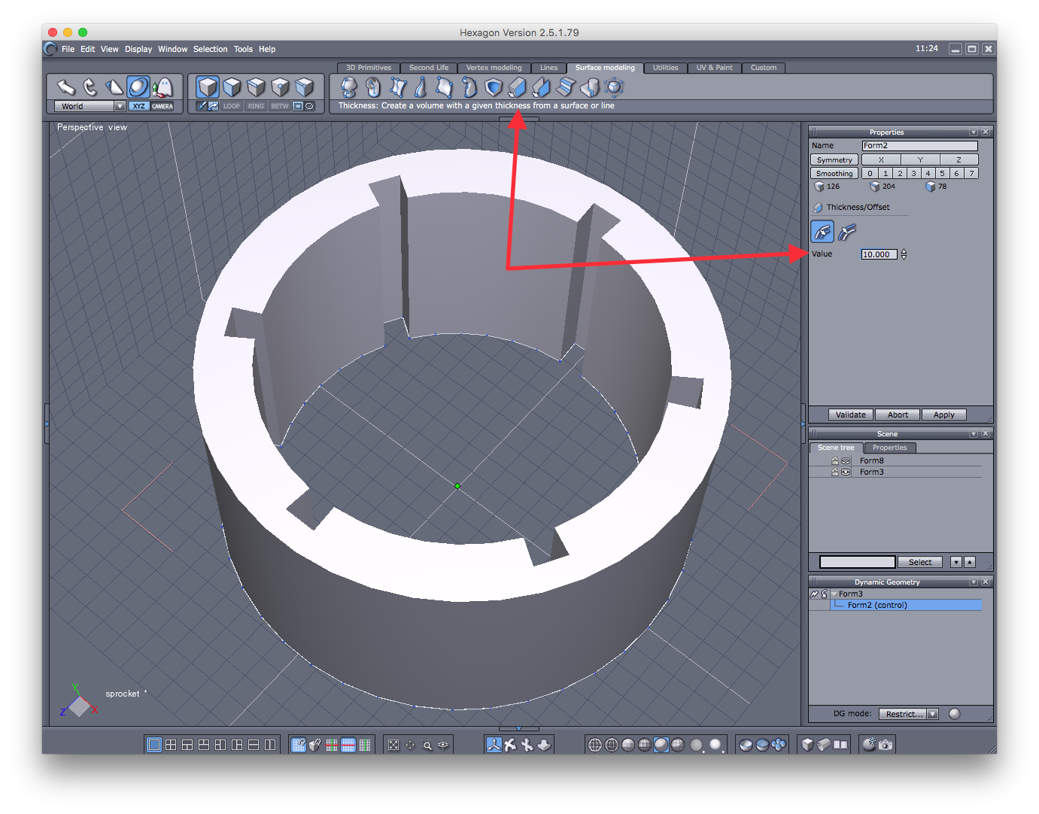This screenshot has width=1039, height=814.
Task: Toggle CAMERA coordinate mode
Action: coord(163,106)
